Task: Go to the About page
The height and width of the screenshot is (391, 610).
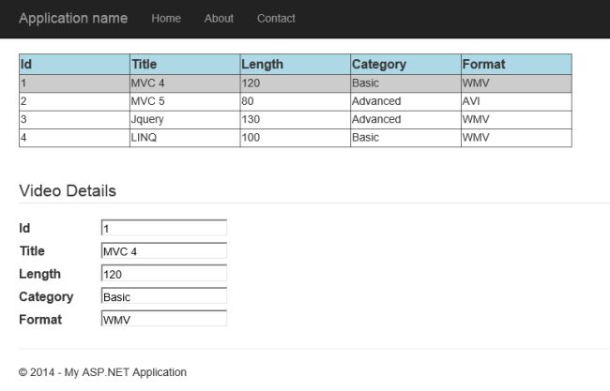Action: pos(219,19)
